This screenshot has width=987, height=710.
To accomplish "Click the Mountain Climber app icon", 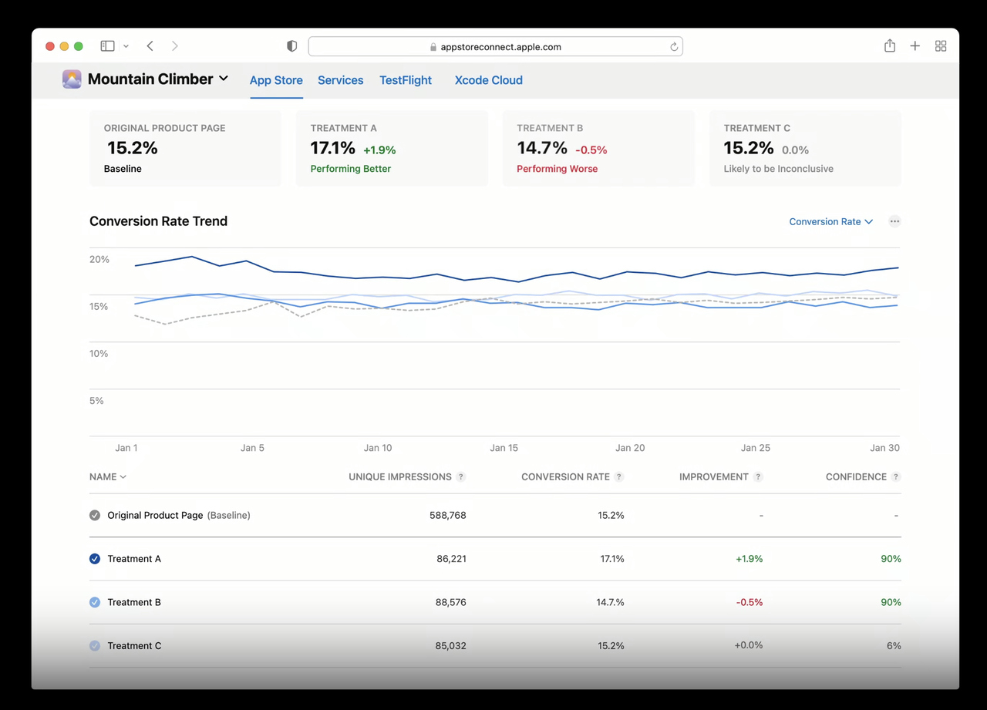I will pyautogui.click(x=72, y=79).
